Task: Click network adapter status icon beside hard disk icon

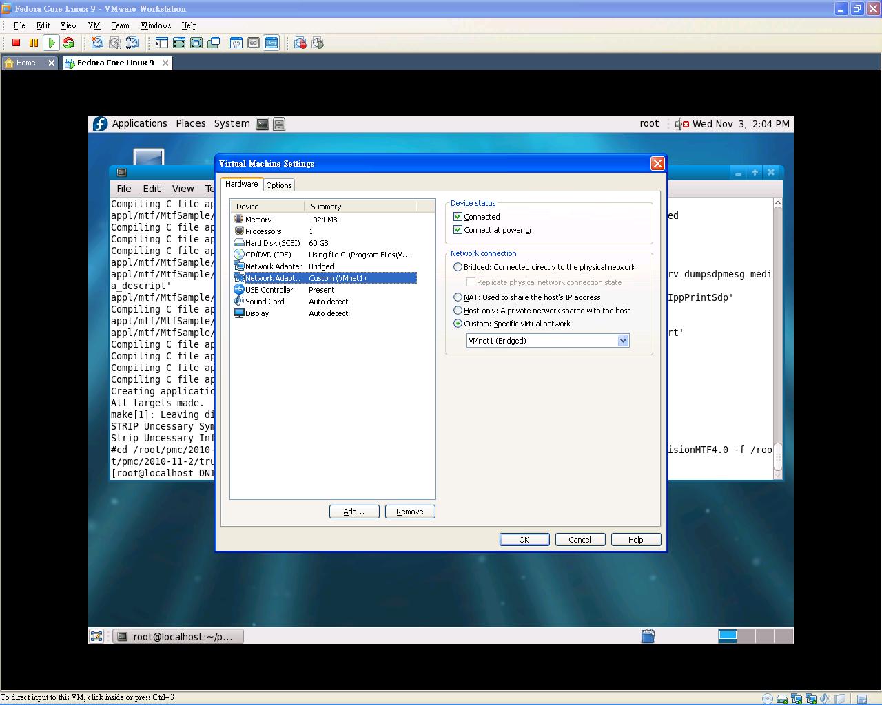Action: tap(797, 699)
